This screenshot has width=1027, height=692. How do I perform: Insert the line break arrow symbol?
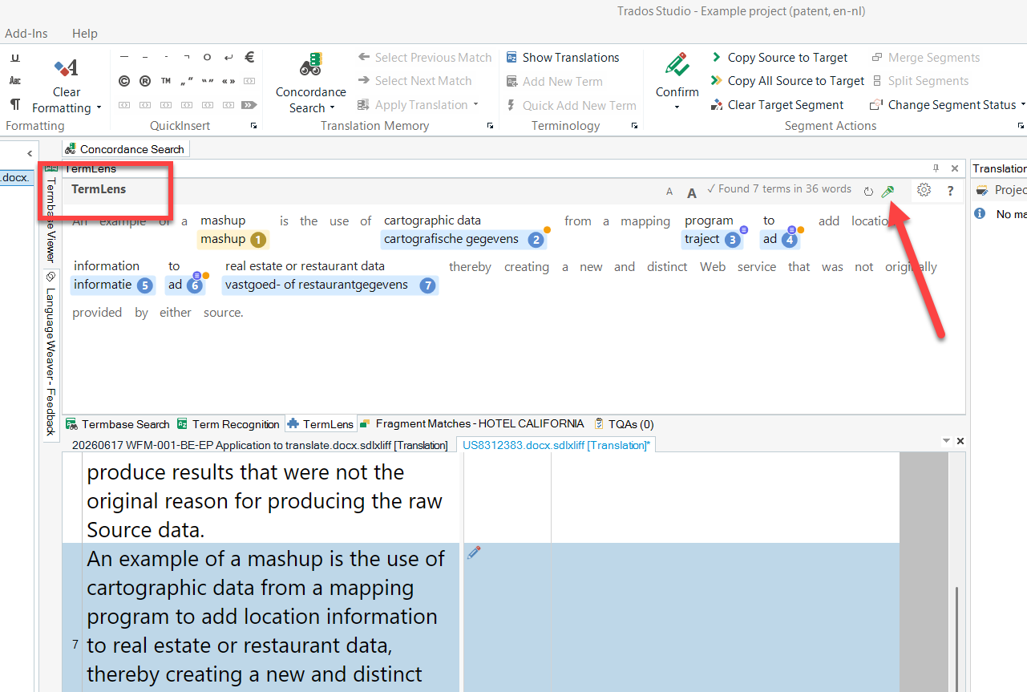pos(228,57)
